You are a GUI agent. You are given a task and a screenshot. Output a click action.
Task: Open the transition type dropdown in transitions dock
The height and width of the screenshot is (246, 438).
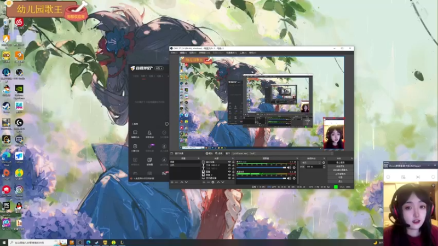point(311,162)
